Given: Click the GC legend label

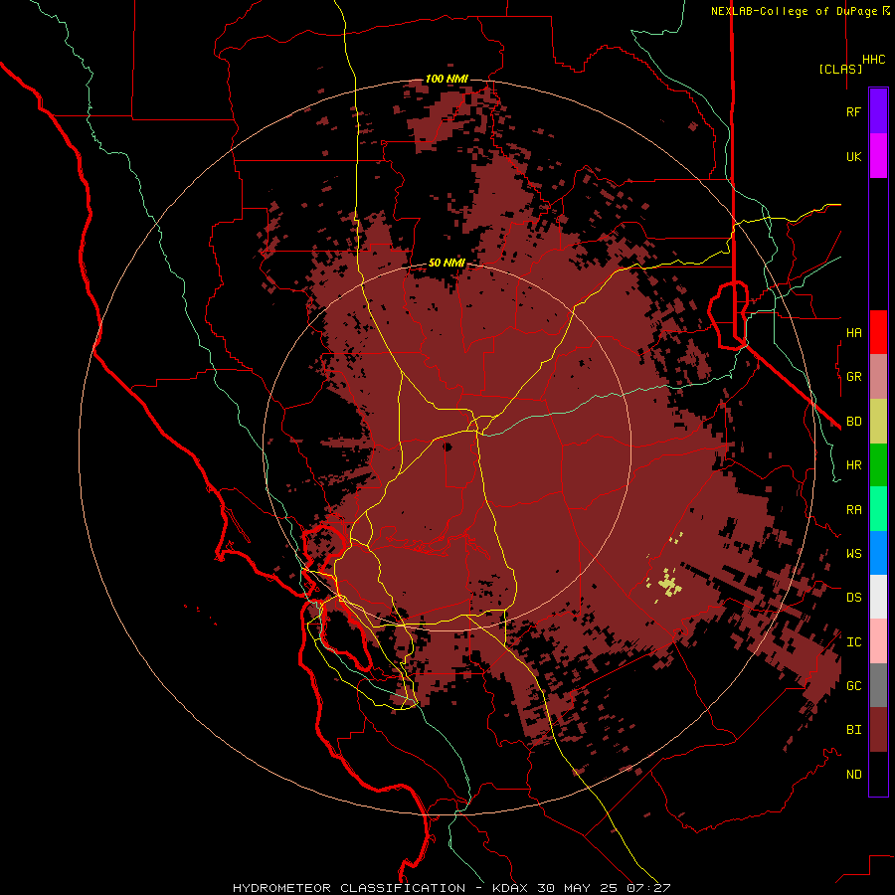Looking at the screenshot, I should 854,685.
